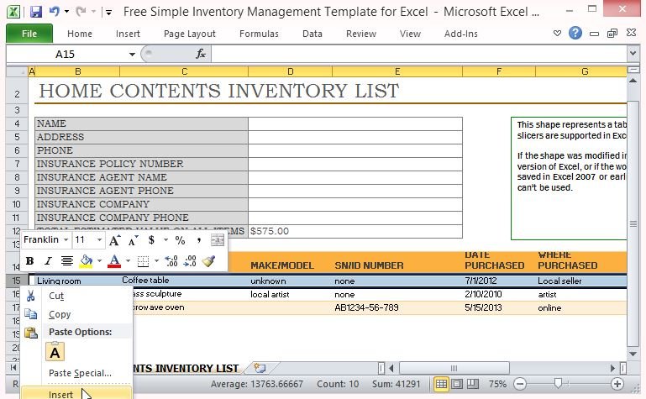The height and width of the screenshot is (399, 646).
Task: Click the zoom slider handle
Action: coord(559,384)
